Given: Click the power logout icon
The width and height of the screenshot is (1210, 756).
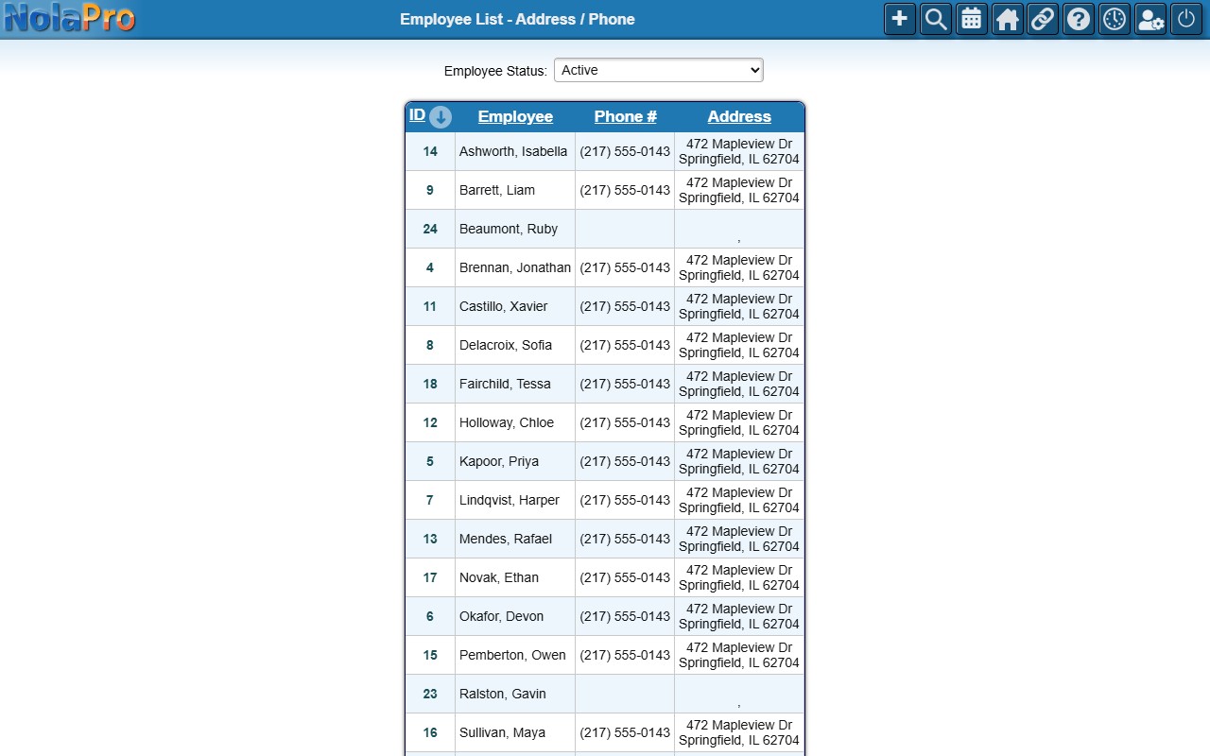Looking at the screenshot, I should (1186, 19).
